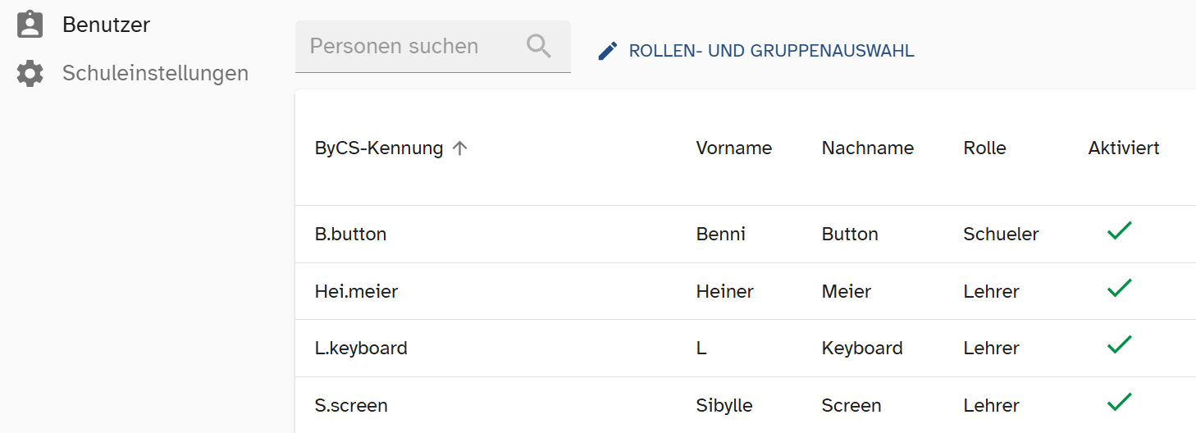Screen dimensions: 1196x433
Task: Sort by the Aktiviert column header
Action: (x=1124, y=148)
